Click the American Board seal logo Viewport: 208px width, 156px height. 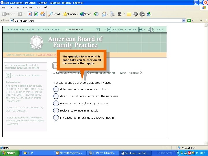click(x=36, y=42)
